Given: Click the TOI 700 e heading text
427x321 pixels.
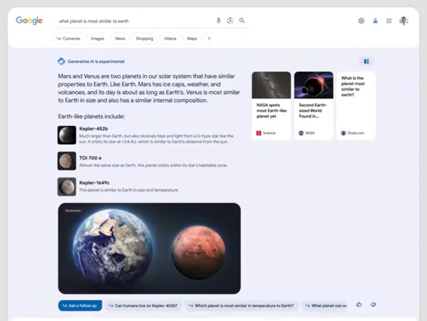Looking at the screenshot, I should point(90,158).
